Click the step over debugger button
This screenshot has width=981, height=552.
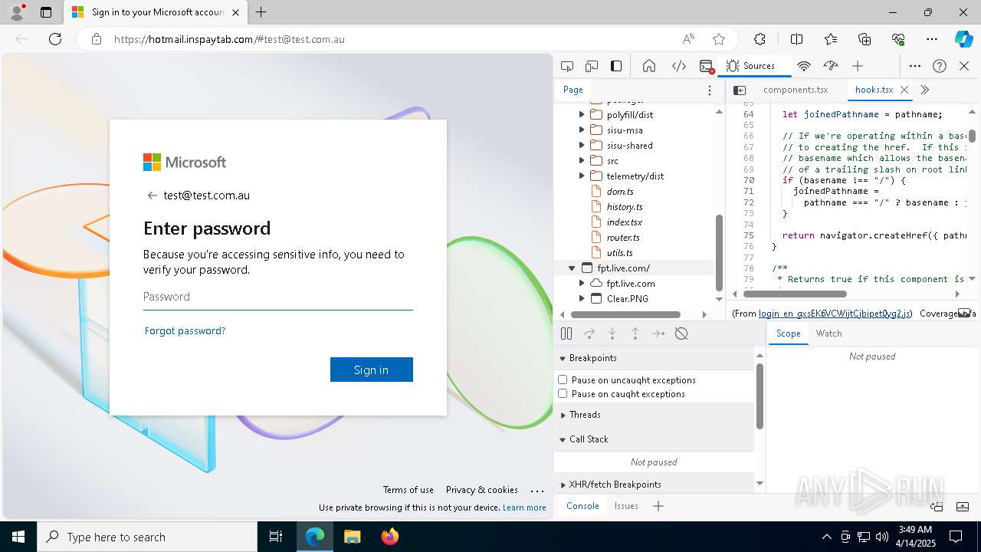click(589, 333)
